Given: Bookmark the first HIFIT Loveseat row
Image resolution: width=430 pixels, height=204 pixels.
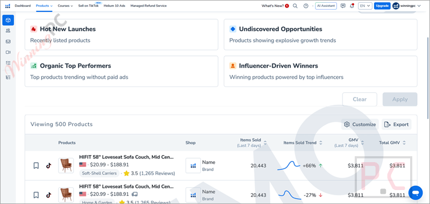Looking at the screenshot, I should [36, 166].
